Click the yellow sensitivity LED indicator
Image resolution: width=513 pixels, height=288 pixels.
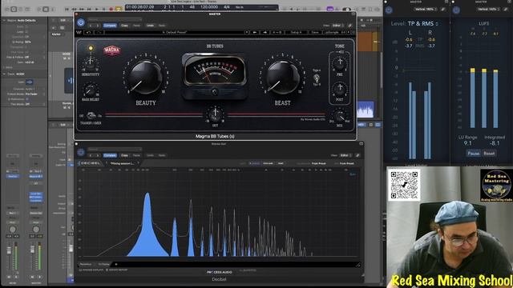[91, 48]
